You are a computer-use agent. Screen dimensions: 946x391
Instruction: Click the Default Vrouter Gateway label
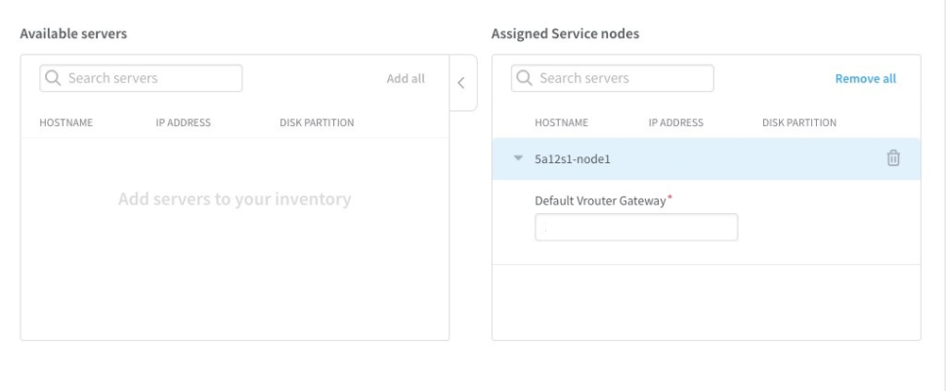[x=600, y=200]
